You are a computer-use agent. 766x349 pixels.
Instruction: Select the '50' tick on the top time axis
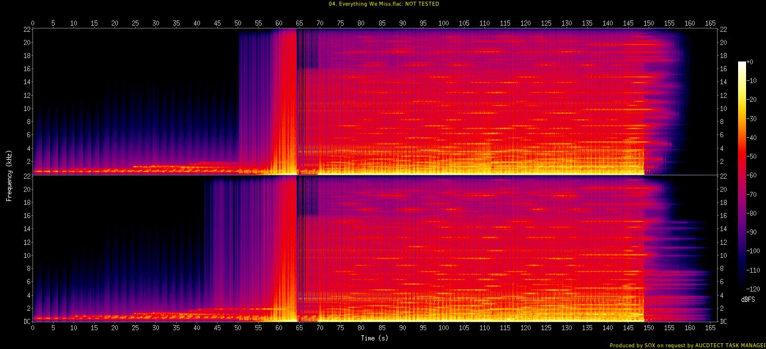[238, 23]
